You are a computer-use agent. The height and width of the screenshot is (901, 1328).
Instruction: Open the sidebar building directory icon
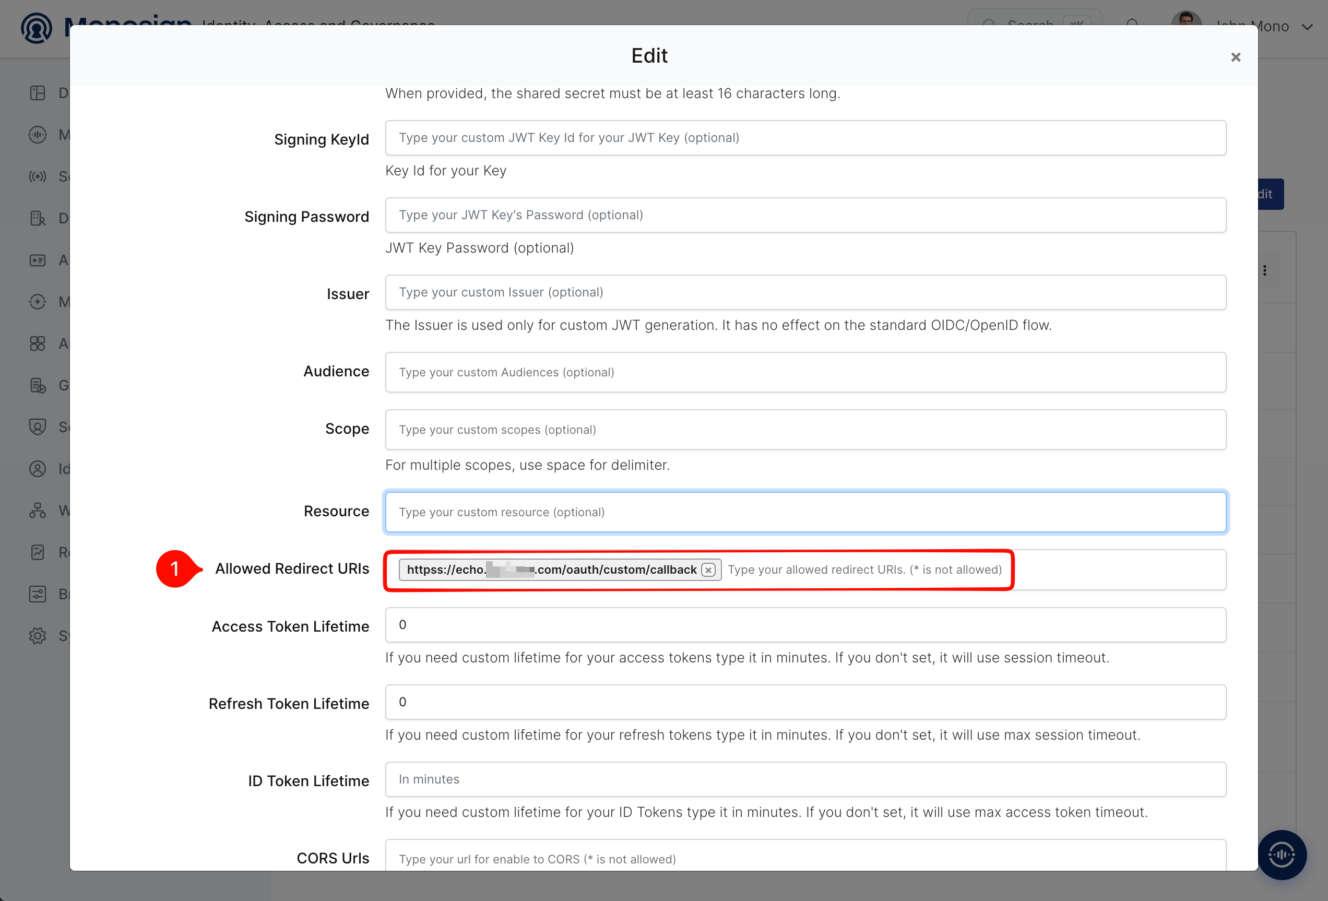[x=38, y=218]
